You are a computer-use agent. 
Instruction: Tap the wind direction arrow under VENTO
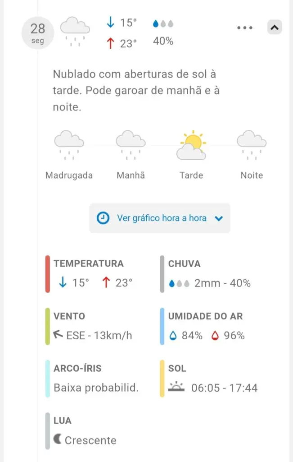[x=58, y=334]
